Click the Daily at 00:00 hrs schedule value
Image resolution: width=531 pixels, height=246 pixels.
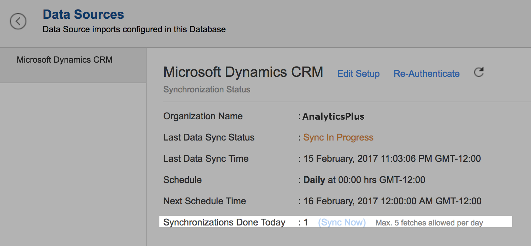[364, 180]
